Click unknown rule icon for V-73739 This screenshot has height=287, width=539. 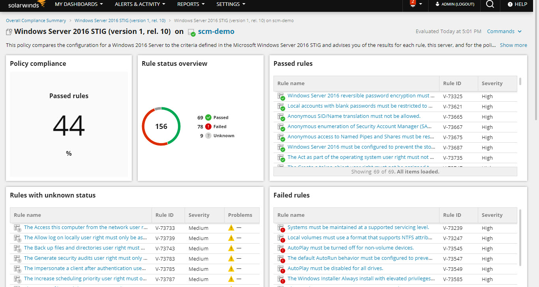pos(17,238)
